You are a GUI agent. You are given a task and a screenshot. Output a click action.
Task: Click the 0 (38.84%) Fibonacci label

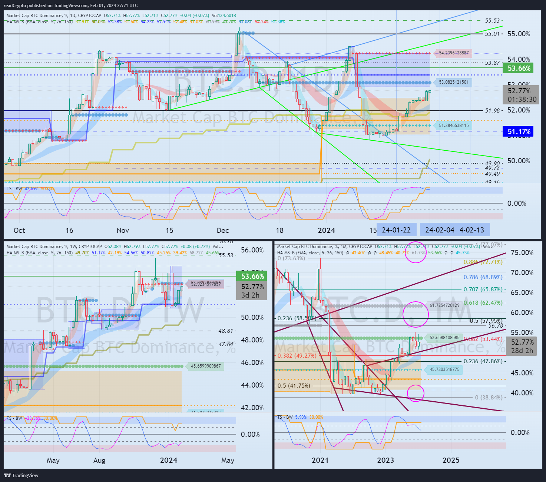click(x=489, y=398)
